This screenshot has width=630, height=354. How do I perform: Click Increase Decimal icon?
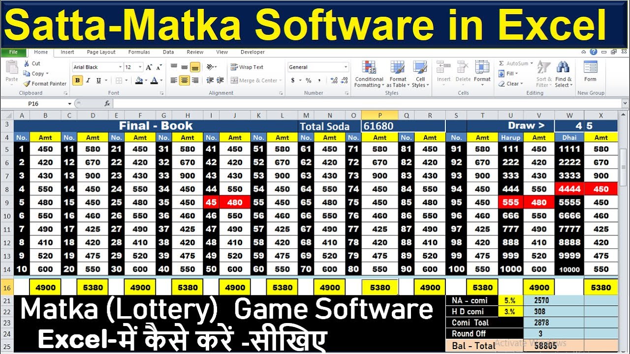click(334, 81)
